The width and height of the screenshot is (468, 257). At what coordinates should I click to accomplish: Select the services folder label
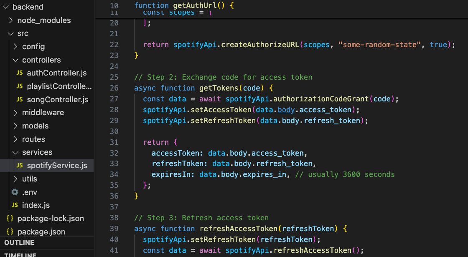click(x=37, y=152)
